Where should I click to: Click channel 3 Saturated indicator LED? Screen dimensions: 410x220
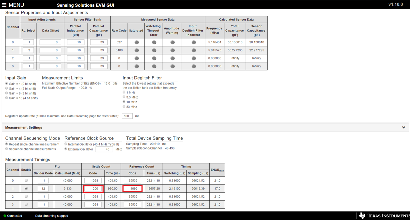tap(137, 66)
